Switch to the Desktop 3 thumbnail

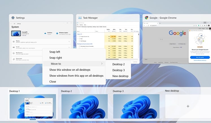pos(136,106)
